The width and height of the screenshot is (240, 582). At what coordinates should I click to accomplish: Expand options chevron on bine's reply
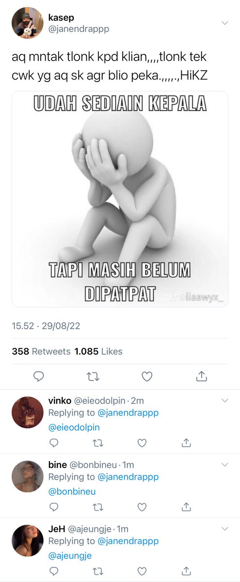(224, 465)
